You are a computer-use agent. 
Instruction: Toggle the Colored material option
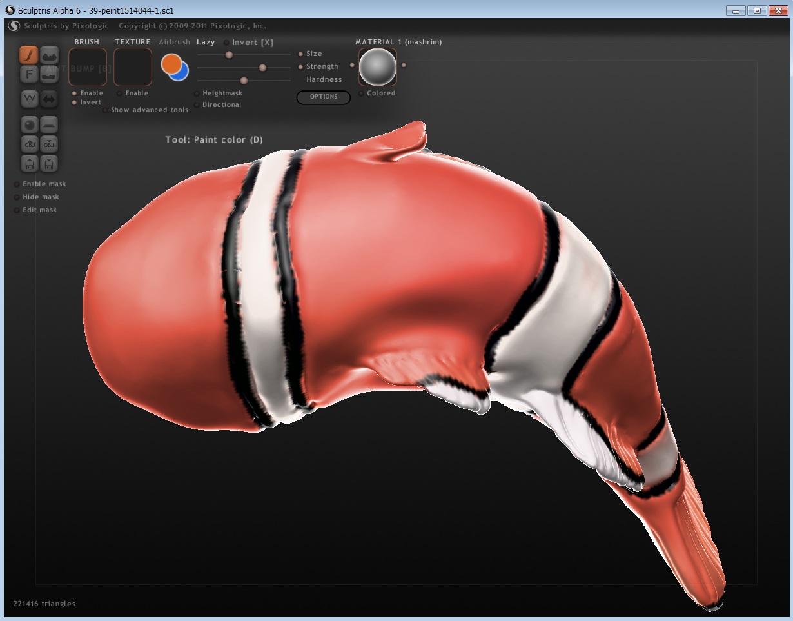[x=361, y=94]
